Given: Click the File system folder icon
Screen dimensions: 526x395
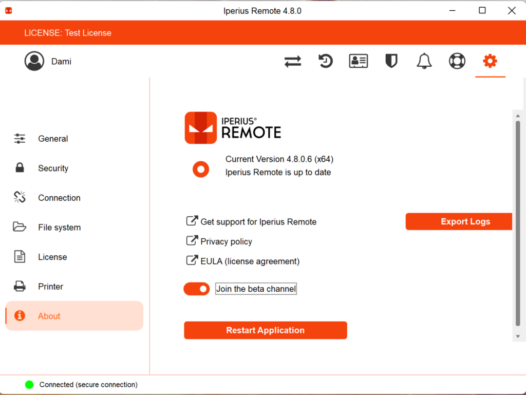Looking at the screenshot, I should click(20, 227).
